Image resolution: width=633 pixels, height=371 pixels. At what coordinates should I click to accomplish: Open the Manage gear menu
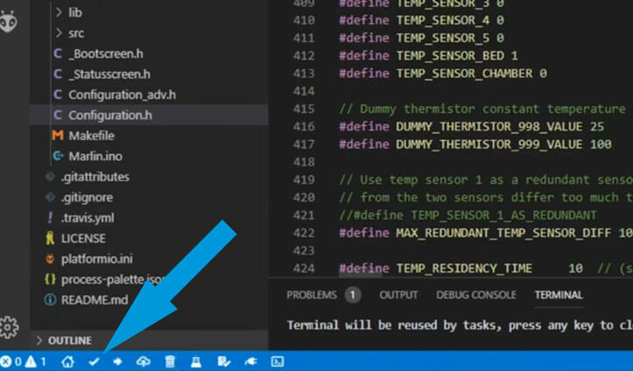(9, 326)
